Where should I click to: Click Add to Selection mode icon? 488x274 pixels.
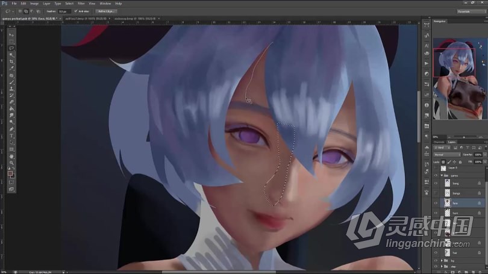(x=26, y=11)
